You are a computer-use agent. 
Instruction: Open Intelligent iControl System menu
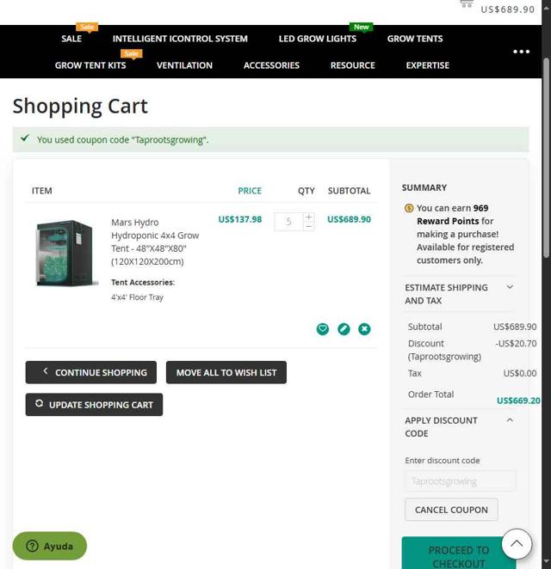pos(180,39)
